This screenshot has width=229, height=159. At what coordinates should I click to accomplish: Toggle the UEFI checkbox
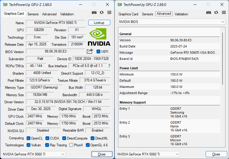coord(98,52)
